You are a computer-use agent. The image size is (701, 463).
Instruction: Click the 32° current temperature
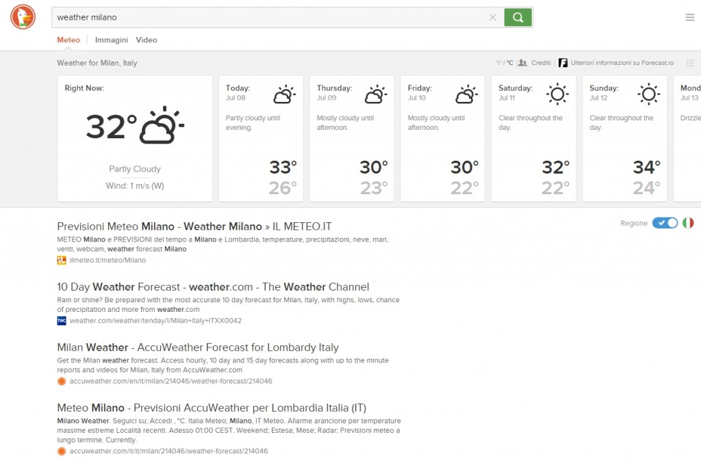(112, 127)
